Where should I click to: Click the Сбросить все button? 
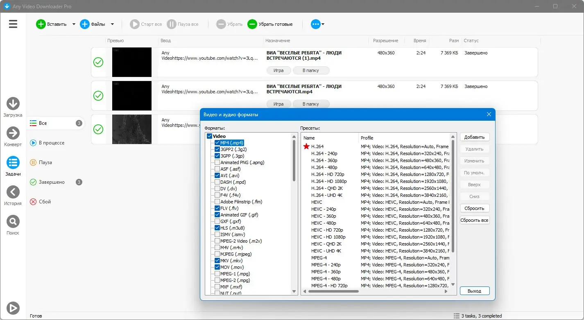pyautogui.click(x=475, y=220)
